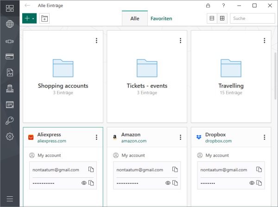Screen dimensions: 278x207
Task: Click Aliexpress entry title
Action: pyautogui.click(x=49, y=134)
